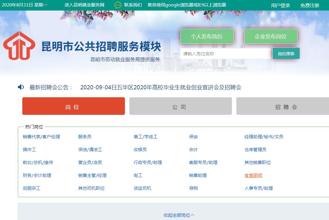
Task: Click the Kunming recruitment site logo
Action: 19,46
